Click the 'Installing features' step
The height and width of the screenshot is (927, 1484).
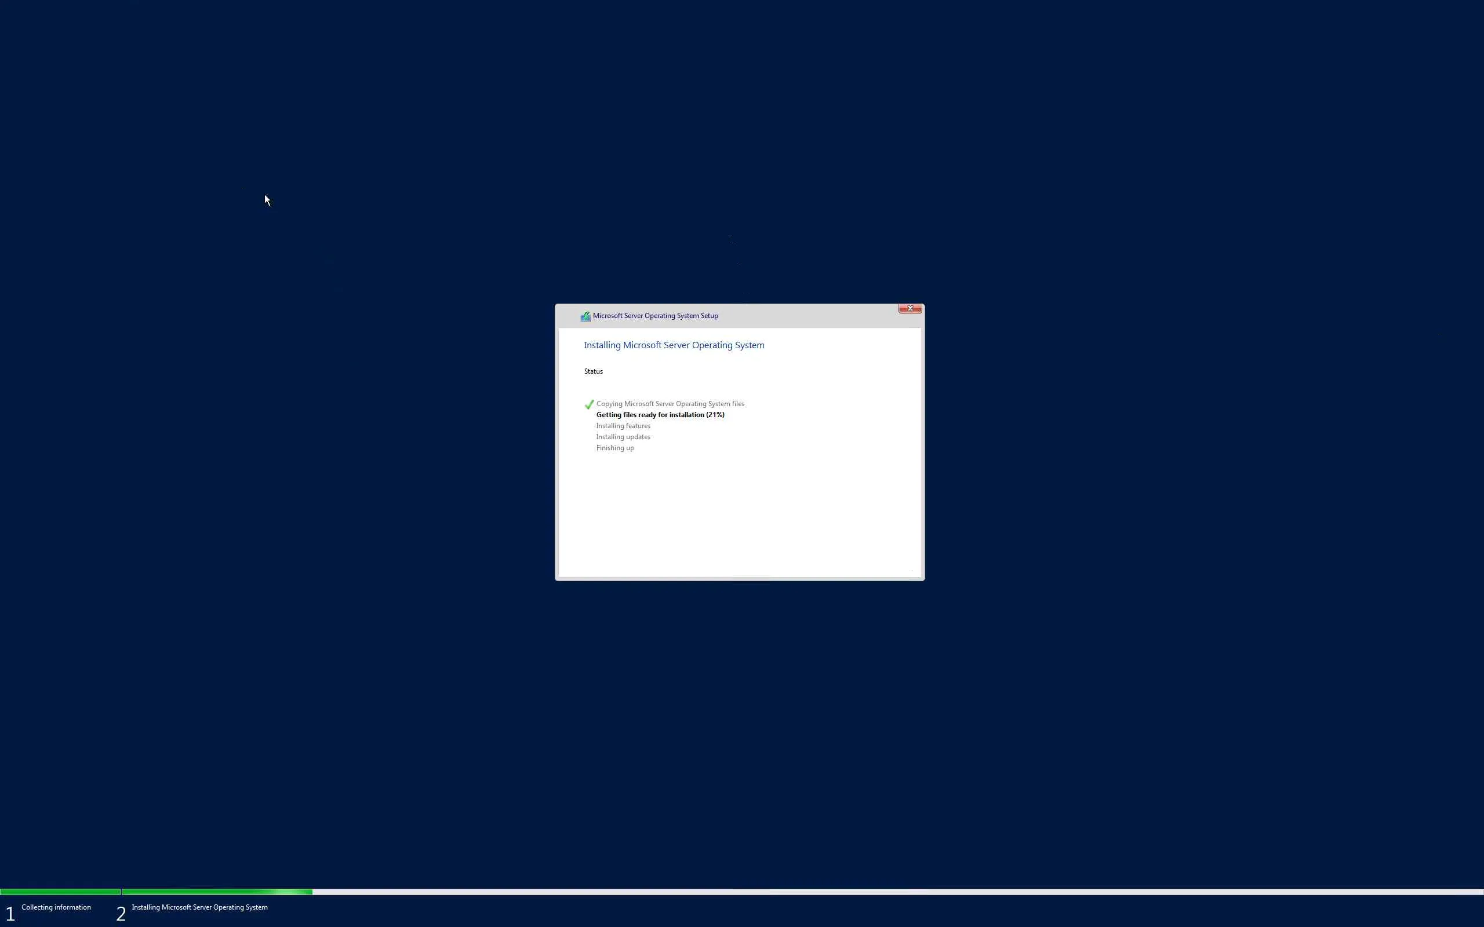623,426
